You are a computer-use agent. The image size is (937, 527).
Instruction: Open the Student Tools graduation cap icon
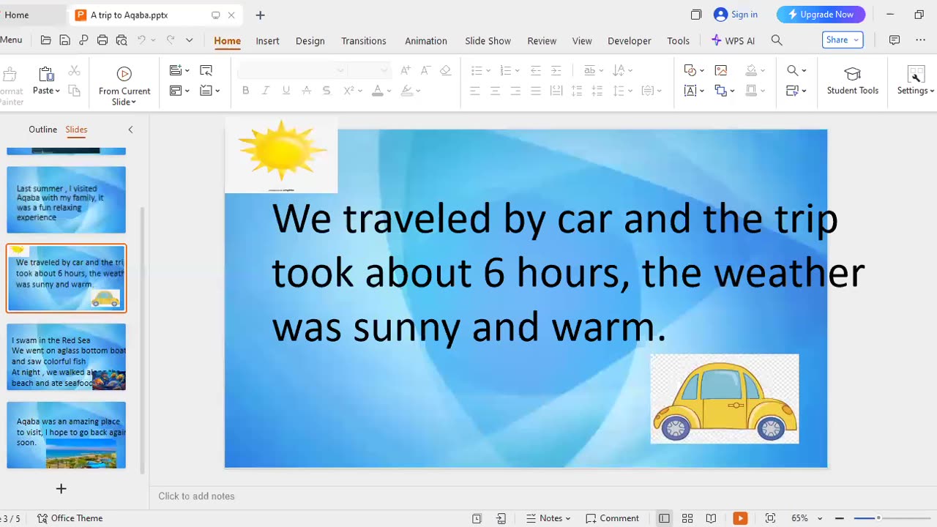[852, 74]
